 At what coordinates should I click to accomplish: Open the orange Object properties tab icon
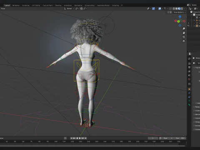[x=189, y=89]
